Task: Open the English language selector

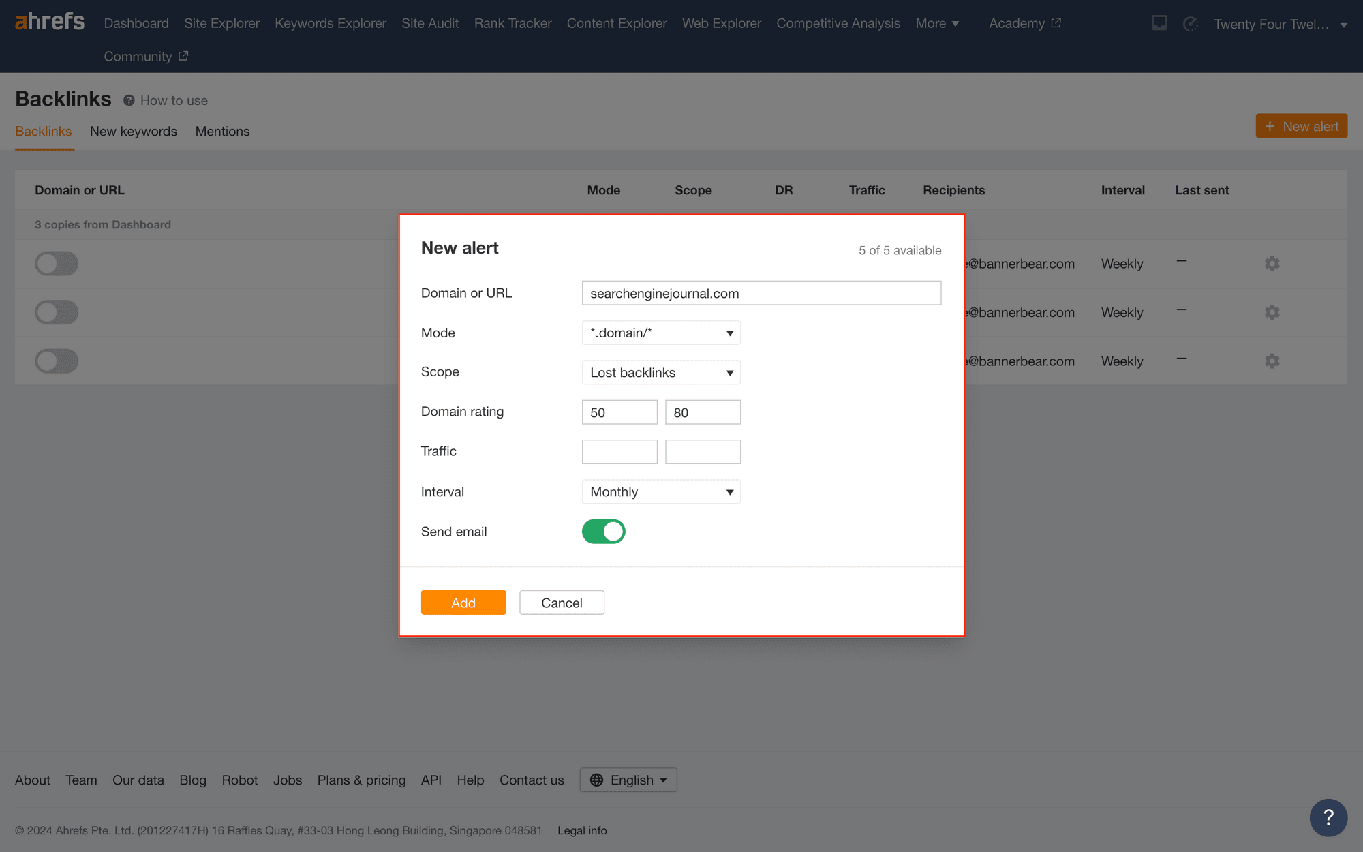Action: [x=628, y=780]
